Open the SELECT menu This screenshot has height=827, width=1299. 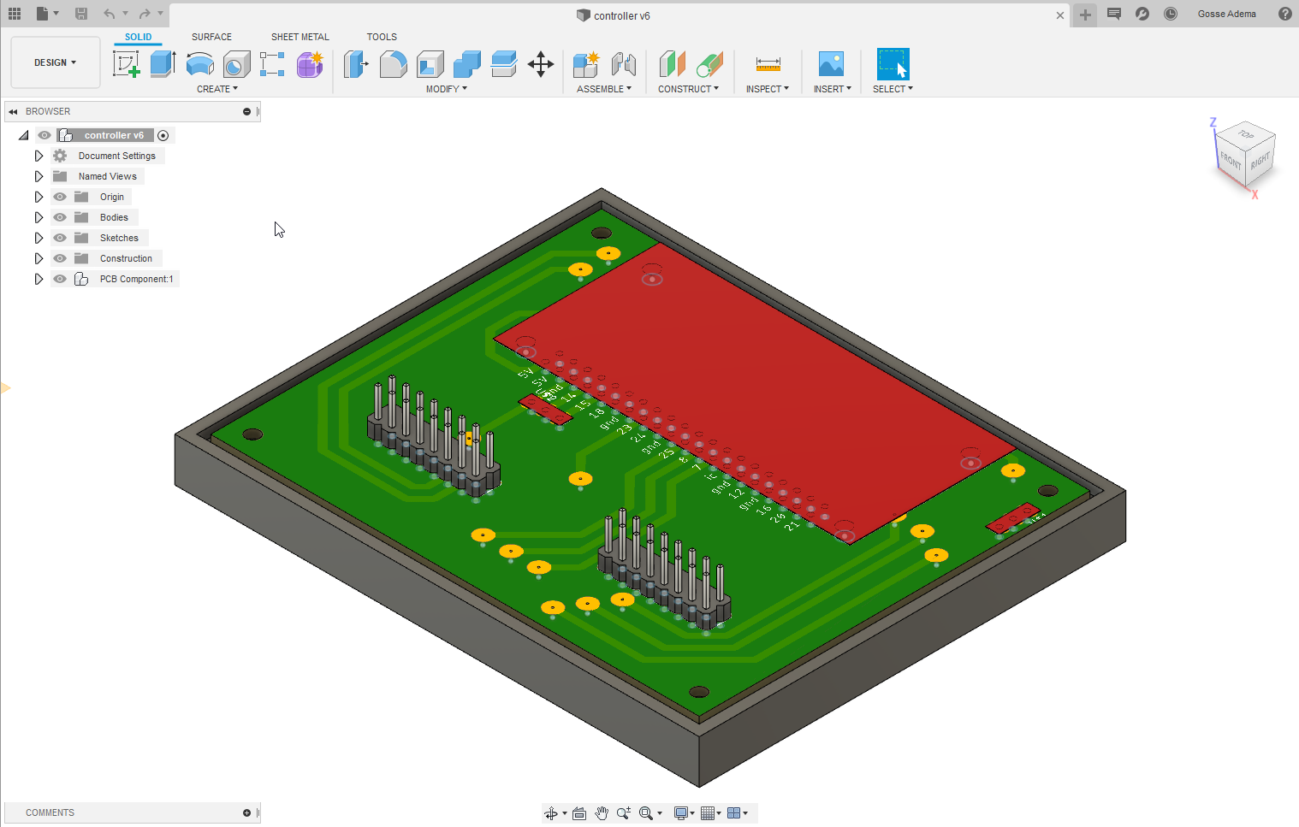(x=893, y=89)
